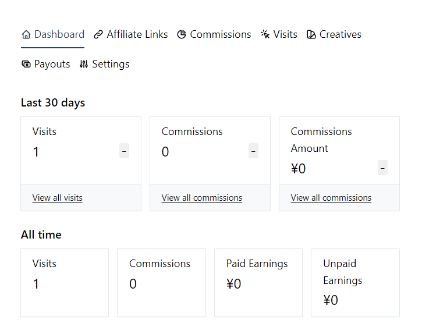Open View all commissions under Commissions Amount

point(331,198)
